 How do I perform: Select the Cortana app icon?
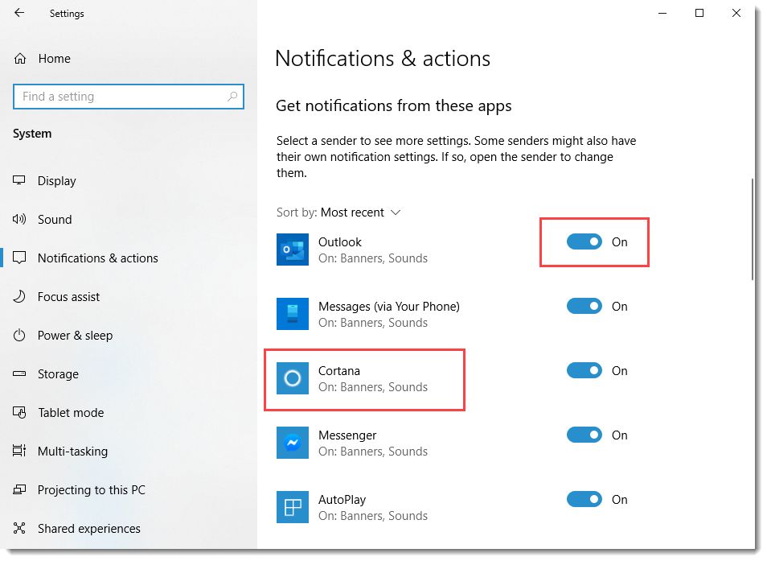(292, 378)
